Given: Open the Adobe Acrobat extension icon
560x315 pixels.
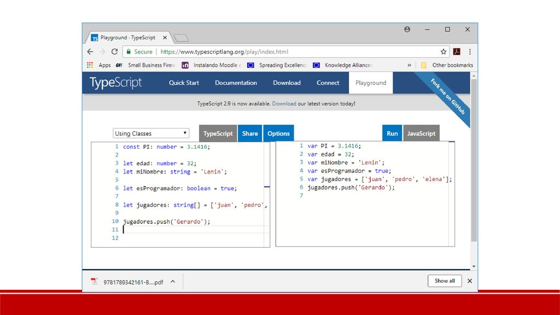Looking at the screenshot, I should tap(457, 52).
